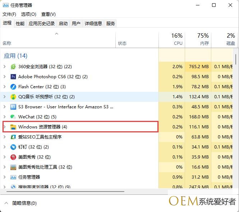Click the WeChat process icon
This screenshot has height=212, width=239.
pos(13,117)
